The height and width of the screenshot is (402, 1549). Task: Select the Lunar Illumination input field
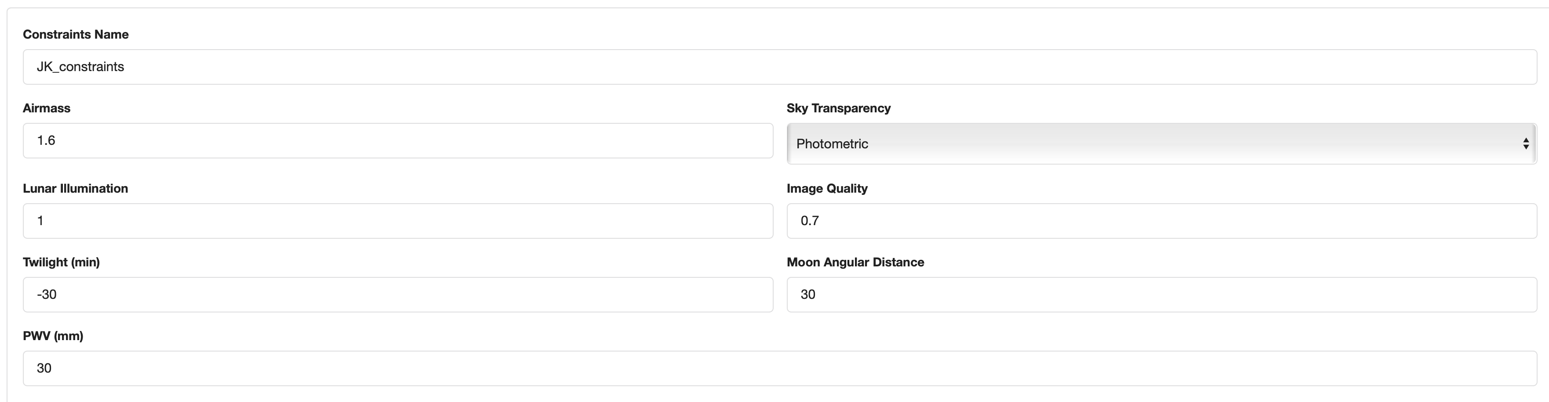[x=398, y=221]
